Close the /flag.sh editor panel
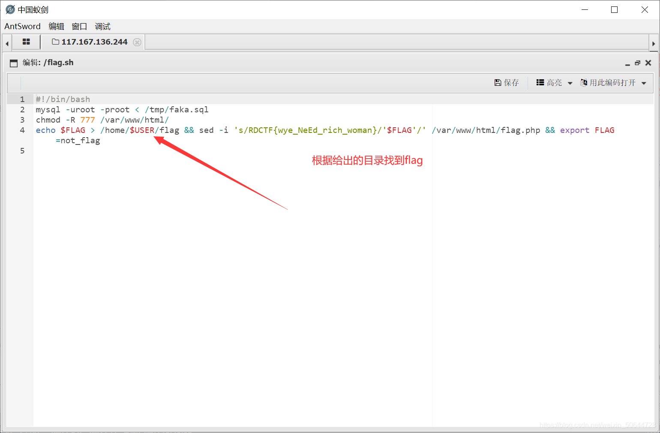 click(648, 63)
